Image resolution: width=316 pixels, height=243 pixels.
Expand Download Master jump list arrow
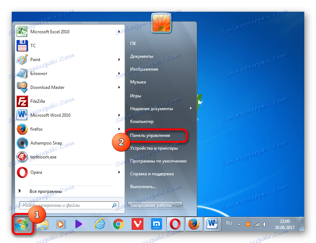[119, 87]
